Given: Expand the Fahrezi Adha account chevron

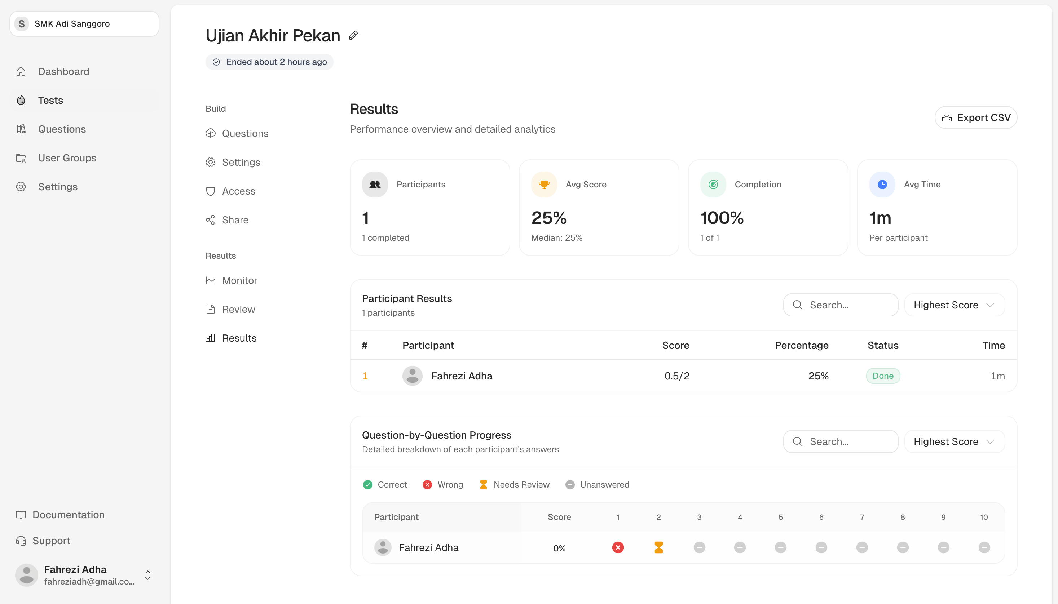Looking at the screenshot, I should 147,575.
